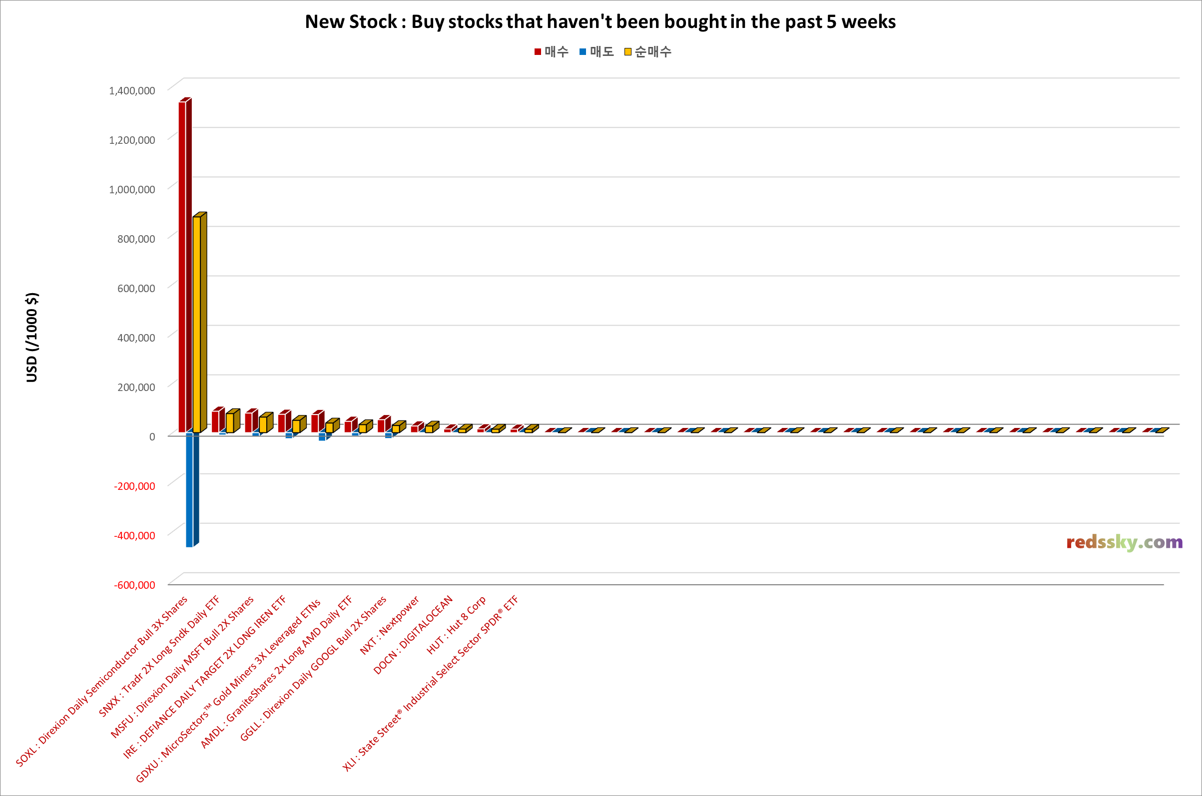This screenshot has height=796, width=1202.
Task: Click the USD (/1000 $) axis title
Action: [x=32, y=338]
